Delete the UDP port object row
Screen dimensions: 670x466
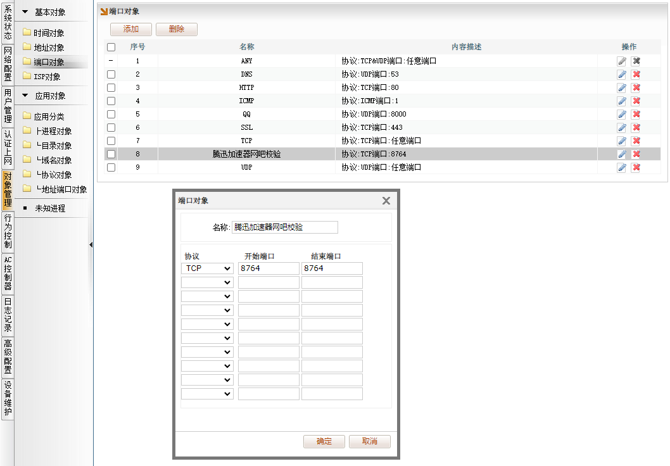click(636, 167)
